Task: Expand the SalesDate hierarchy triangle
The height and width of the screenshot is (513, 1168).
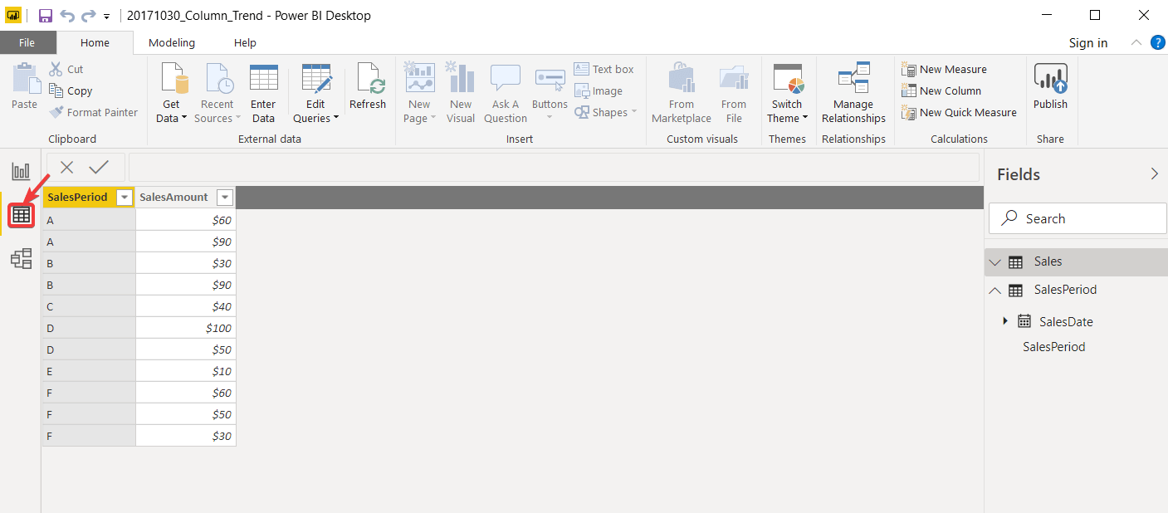Action: coord(1005,320)
